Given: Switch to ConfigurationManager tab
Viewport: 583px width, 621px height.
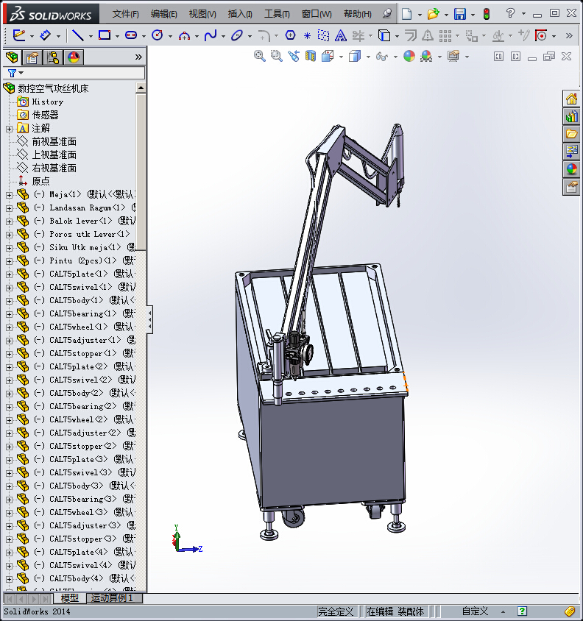Looking at the screenshot, I should pyautogui.click(x=53, y=57).
